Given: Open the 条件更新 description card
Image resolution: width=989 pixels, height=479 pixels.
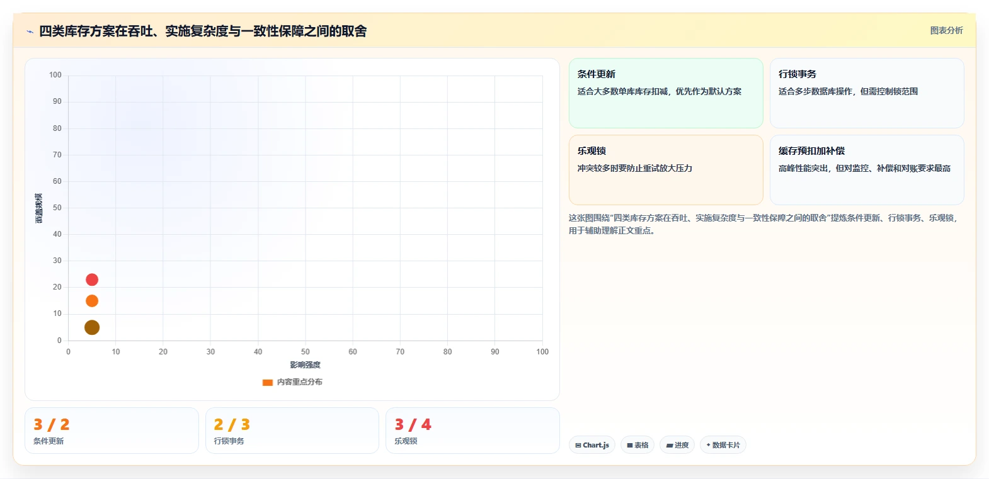Looking at the screenshot, I should click(x=666, y=93).
